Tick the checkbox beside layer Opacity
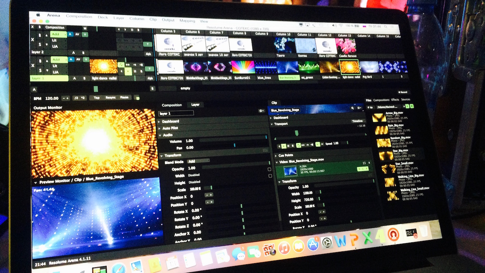The height and width of the screenshot is (273, 485). click(x=269, y=169)
